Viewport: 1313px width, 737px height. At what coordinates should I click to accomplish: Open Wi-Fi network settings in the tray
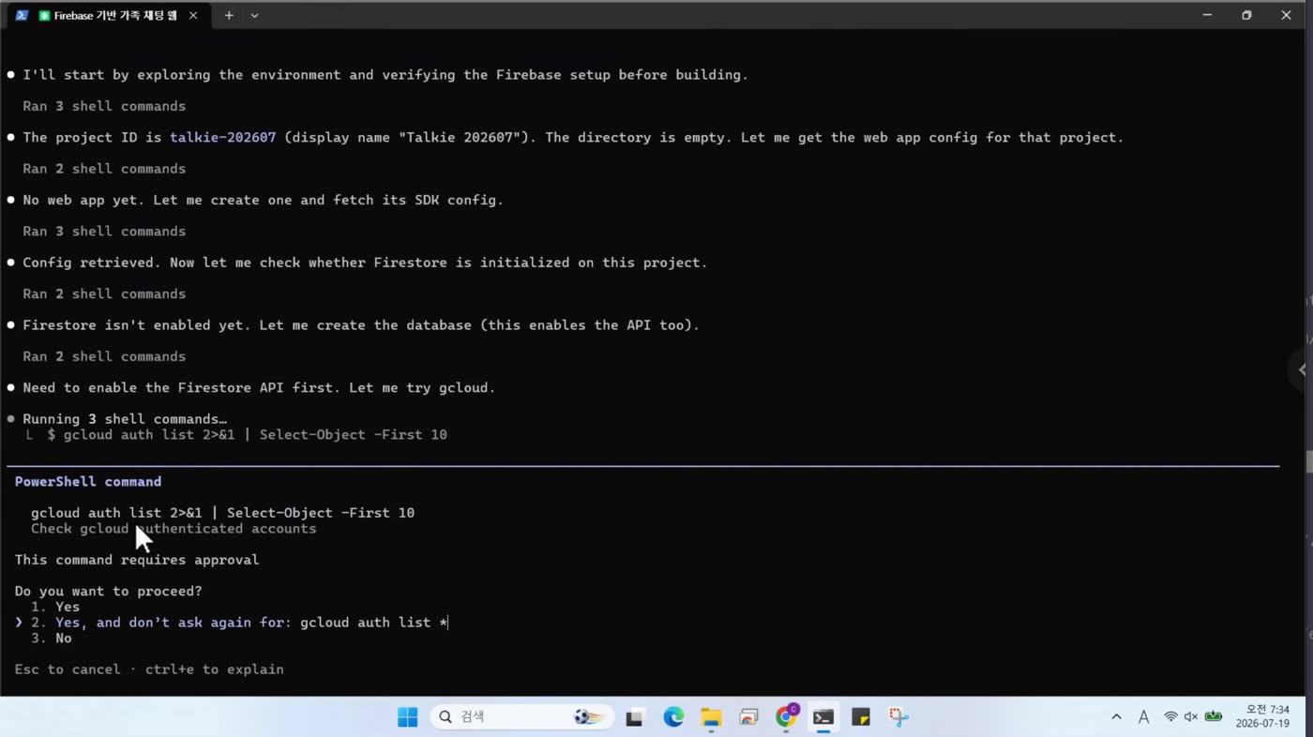point(1170,717)
